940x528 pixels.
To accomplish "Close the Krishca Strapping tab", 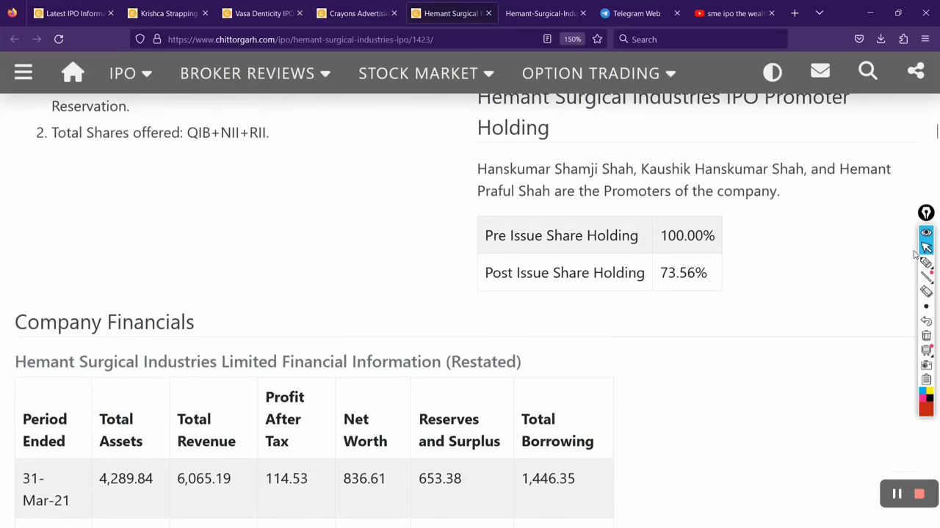I will pos(205,13).
